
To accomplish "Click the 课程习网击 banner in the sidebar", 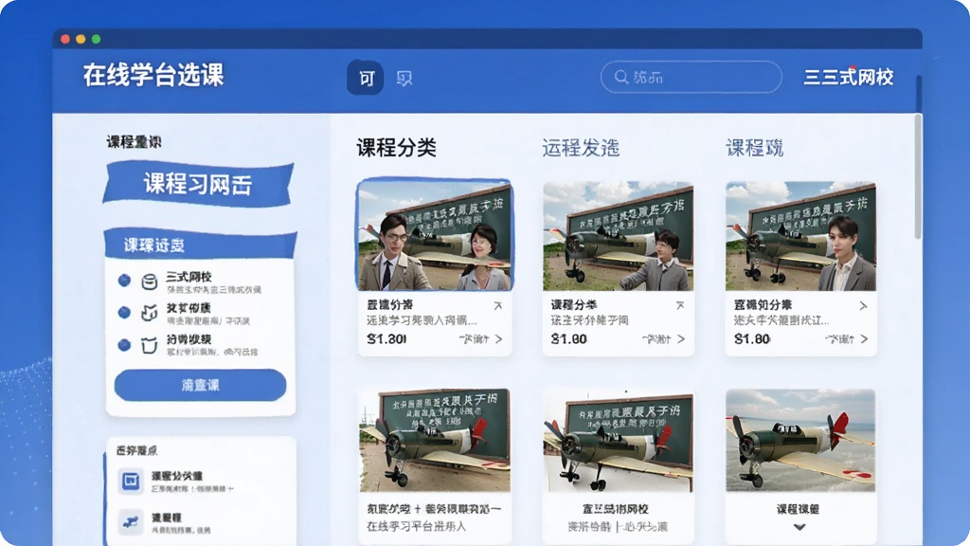I will [x=198, y=184].
